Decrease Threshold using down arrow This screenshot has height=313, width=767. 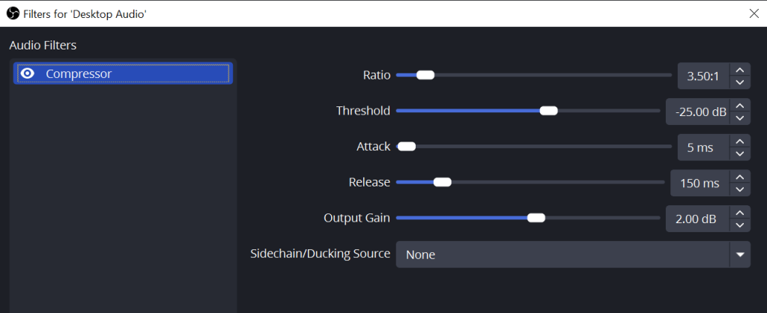pos(740,118)
